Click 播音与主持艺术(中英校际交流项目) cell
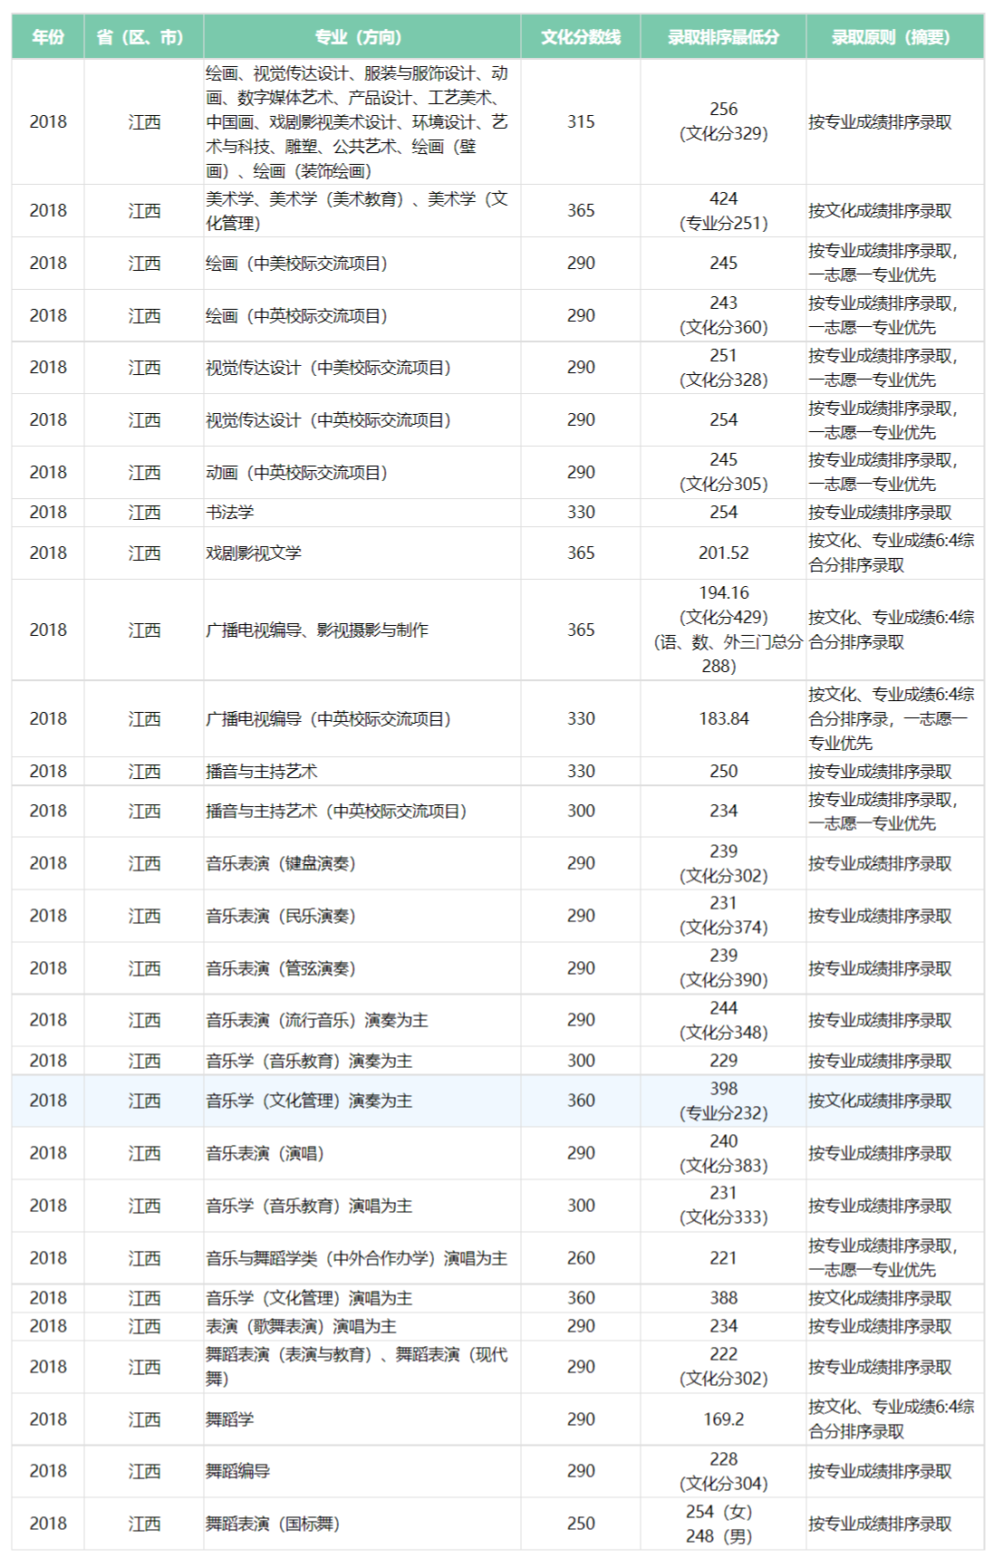The height and width of the screenshot is (1558, 1003). [362, 812]
